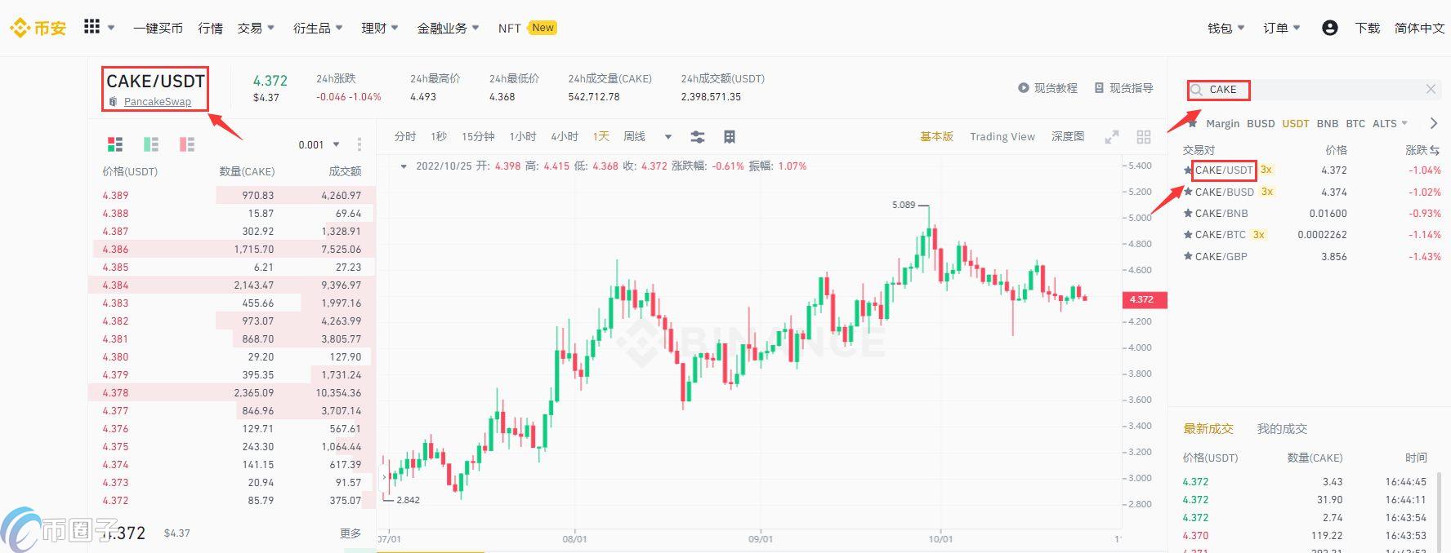Open 一键买币 quick buy
1451x553 pixels.
(158, 28)
